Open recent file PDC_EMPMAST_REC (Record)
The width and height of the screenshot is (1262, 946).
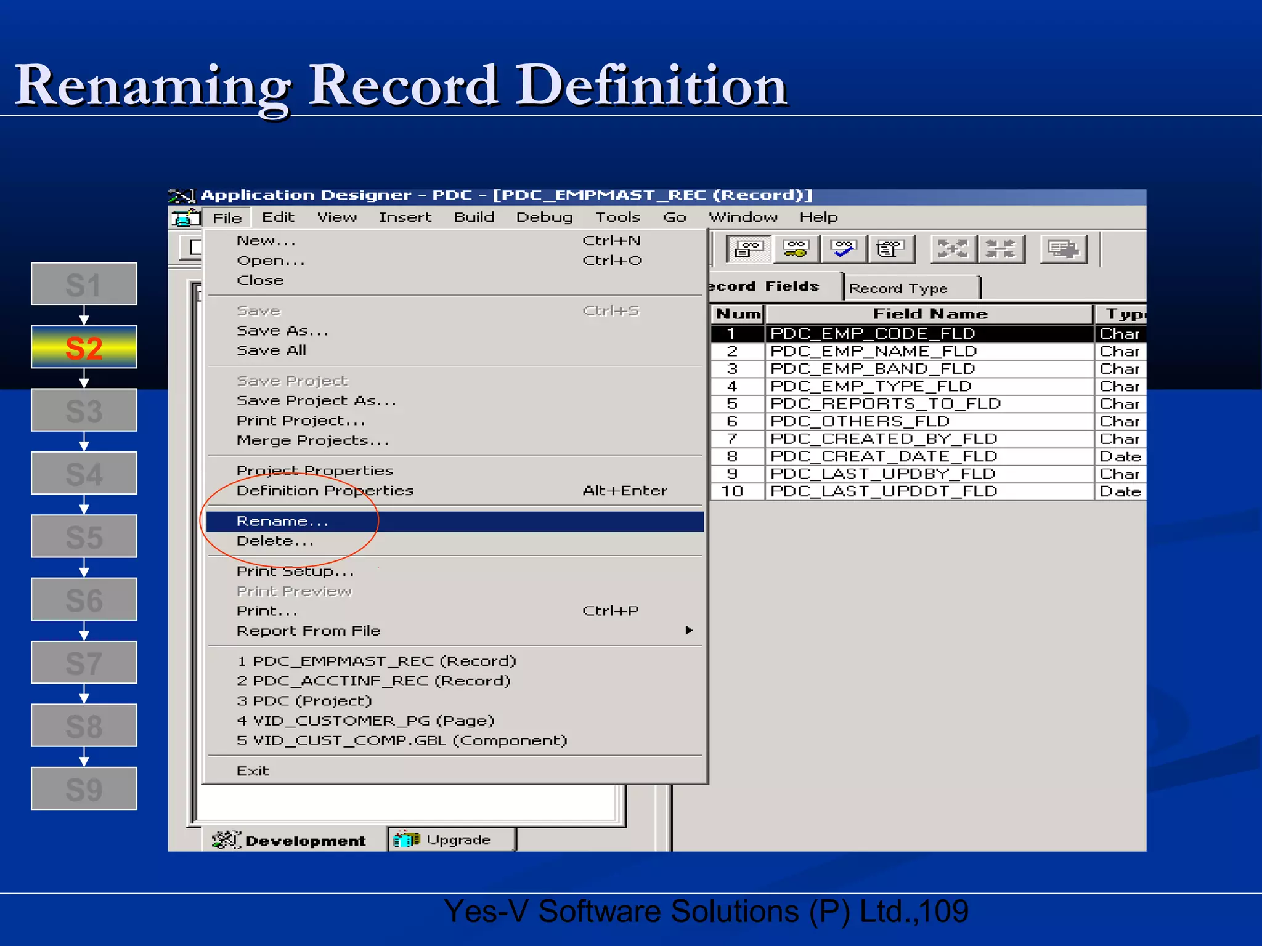point(455,661)
